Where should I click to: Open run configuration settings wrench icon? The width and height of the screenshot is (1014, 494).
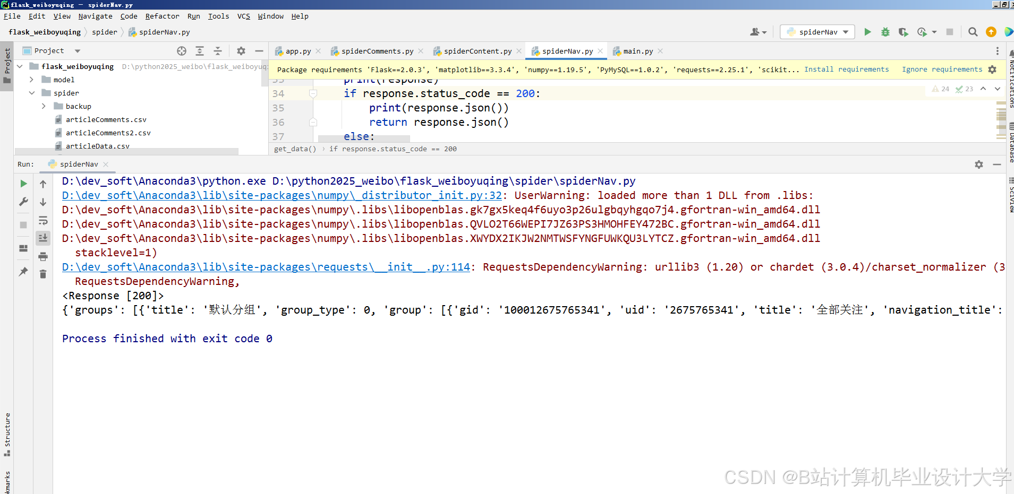pos(23,202)
